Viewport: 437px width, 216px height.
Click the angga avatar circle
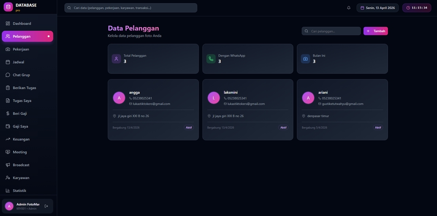(119, 98)
